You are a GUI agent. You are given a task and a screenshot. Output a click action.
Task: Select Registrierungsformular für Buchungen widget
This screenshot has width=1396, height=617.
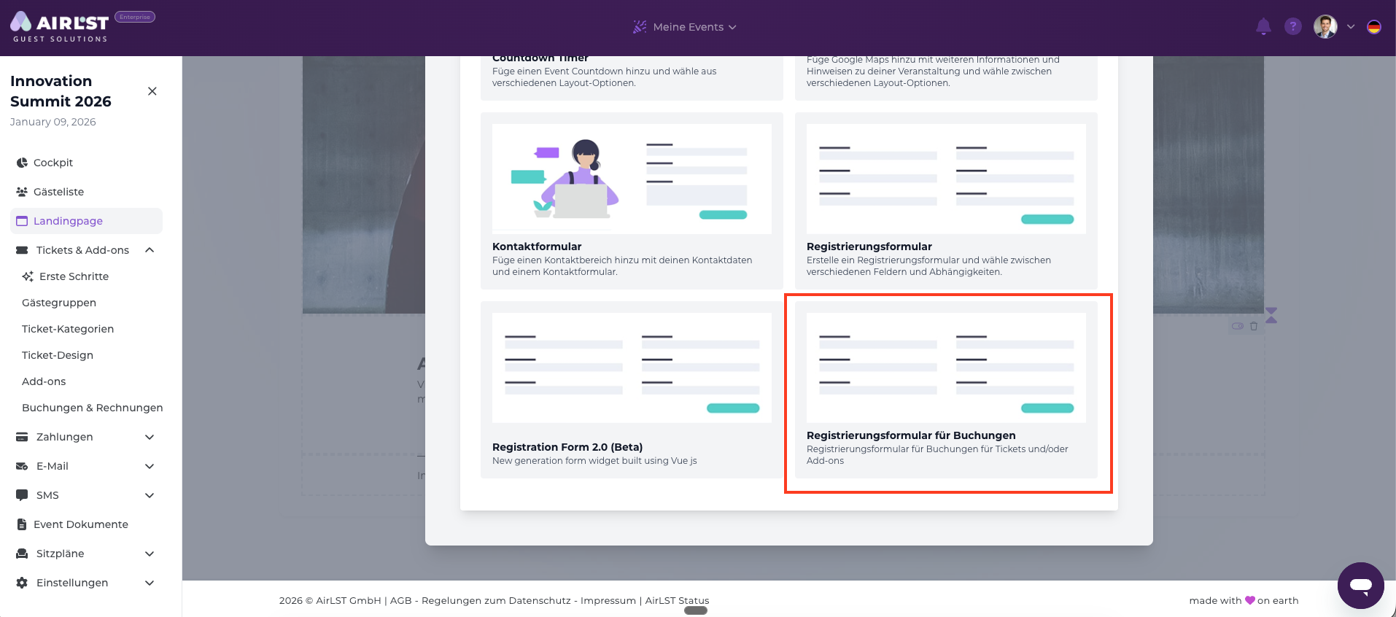pyautogui.click(x=946, y=390)
